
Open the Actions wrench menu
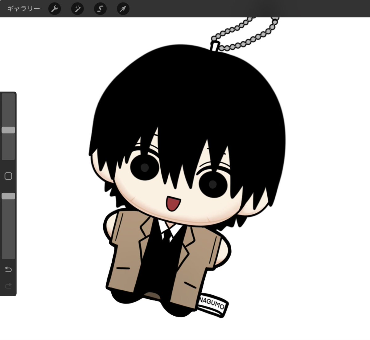55,9
